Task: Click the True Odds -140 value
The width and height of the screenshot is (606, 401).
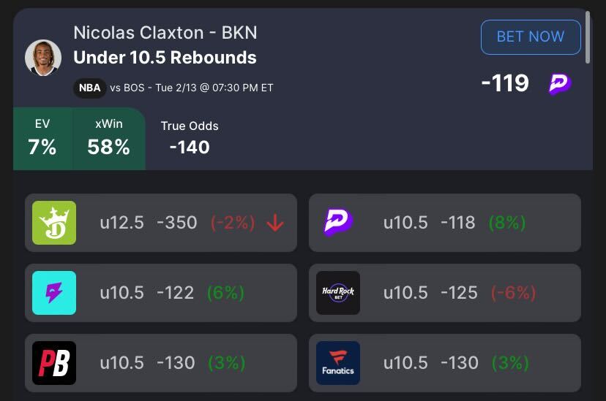Action: [190, 147]
